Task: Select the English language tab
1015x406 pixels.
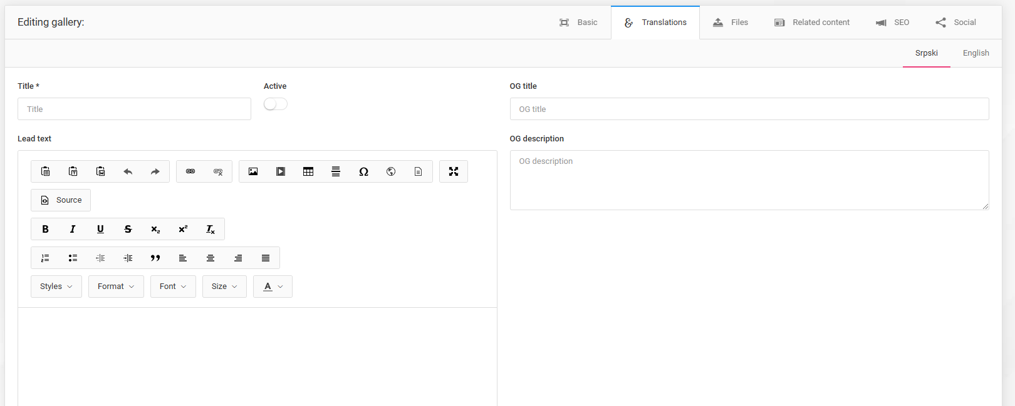Action: [x=976, y=53]
